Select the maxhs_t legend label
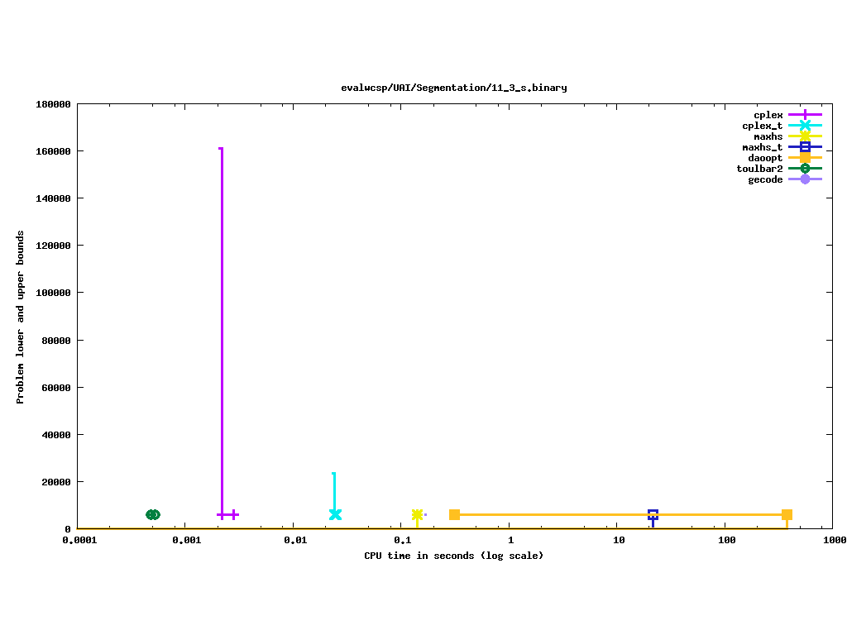Viewport: 847px width, 635px height. (762, 147)
